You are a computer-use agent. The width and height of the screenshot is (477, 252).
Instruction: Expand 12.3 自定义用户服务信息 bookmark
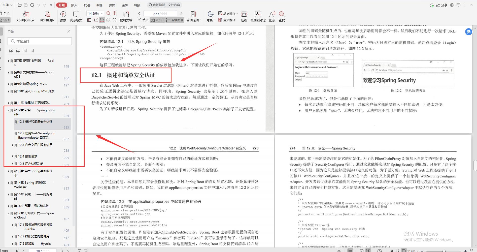13,145
